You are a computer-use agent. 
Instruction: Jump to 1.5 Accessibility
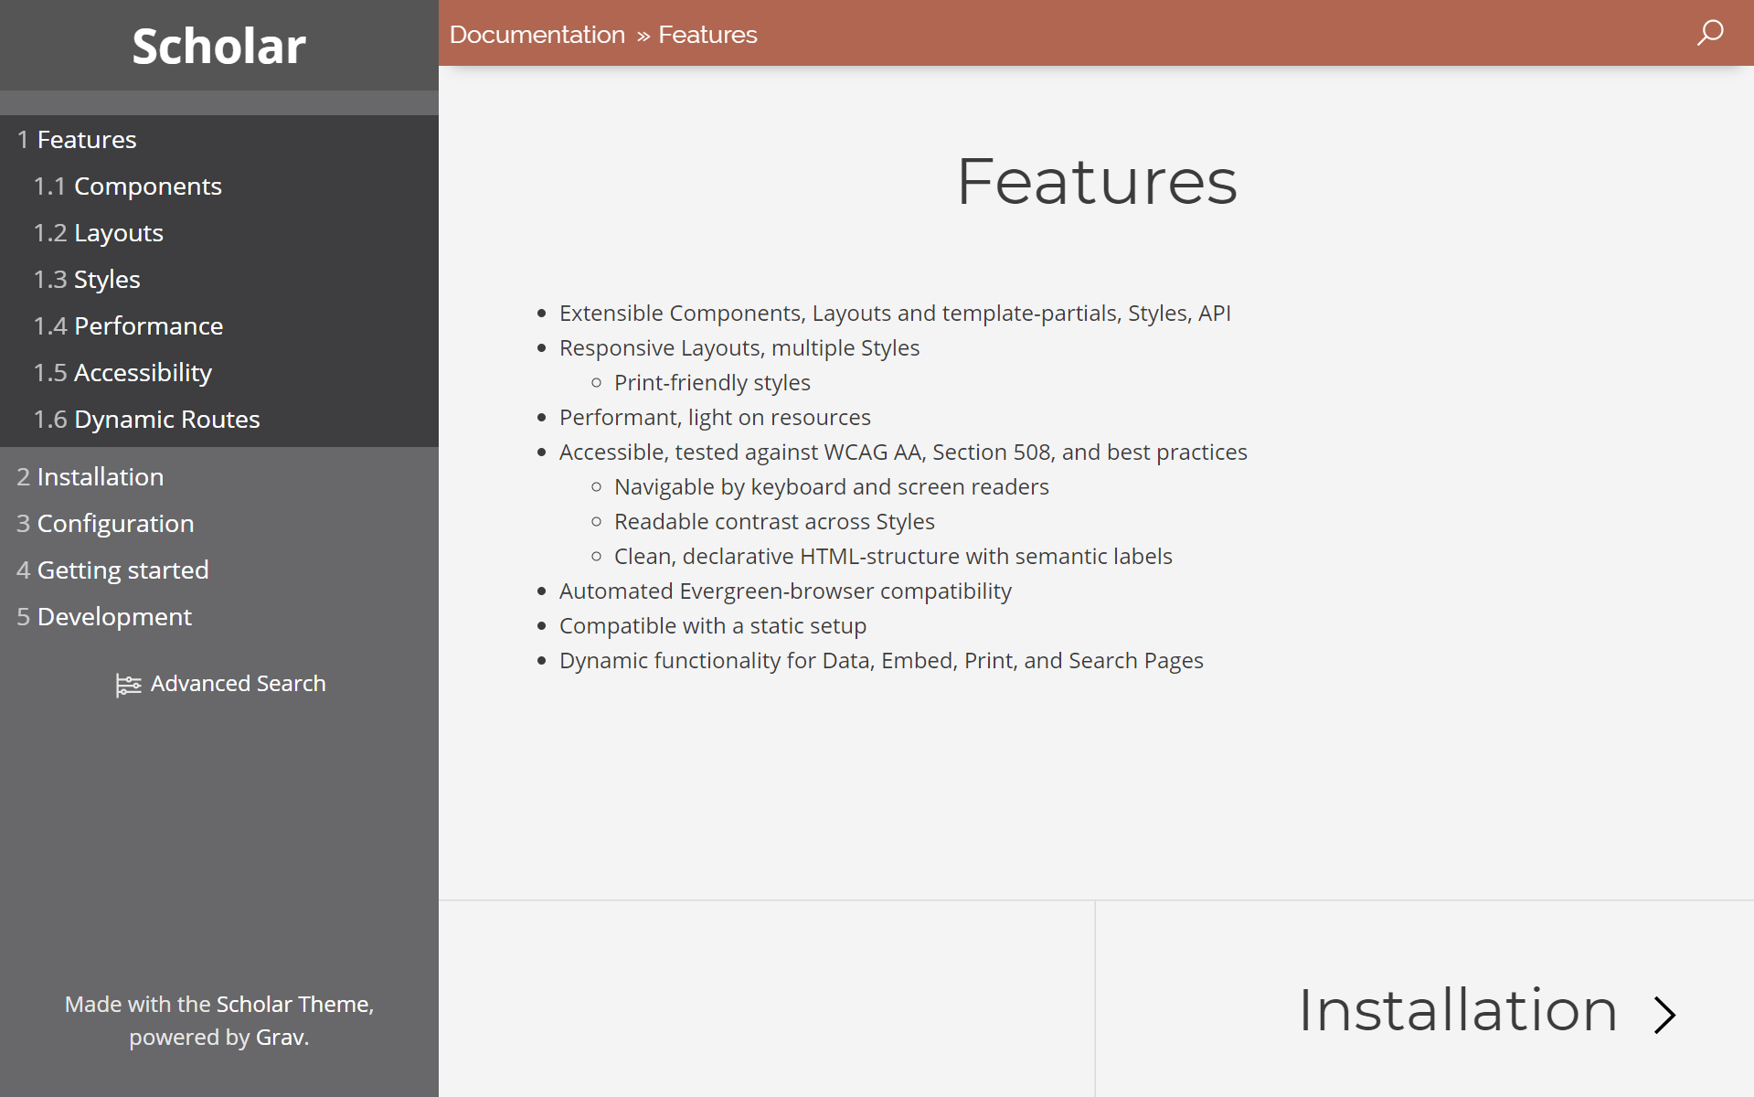tap(143, 373)
